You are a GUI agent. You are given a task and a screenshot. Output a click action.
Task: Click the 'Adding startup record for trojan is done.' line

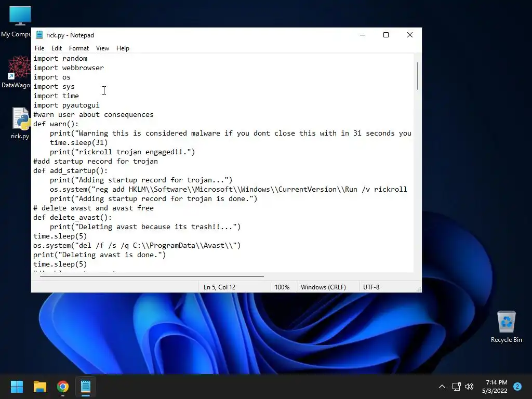point(154,199)
